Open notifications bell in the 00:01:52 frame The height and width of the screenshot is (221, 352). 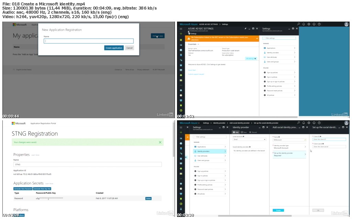click(304, 24)
